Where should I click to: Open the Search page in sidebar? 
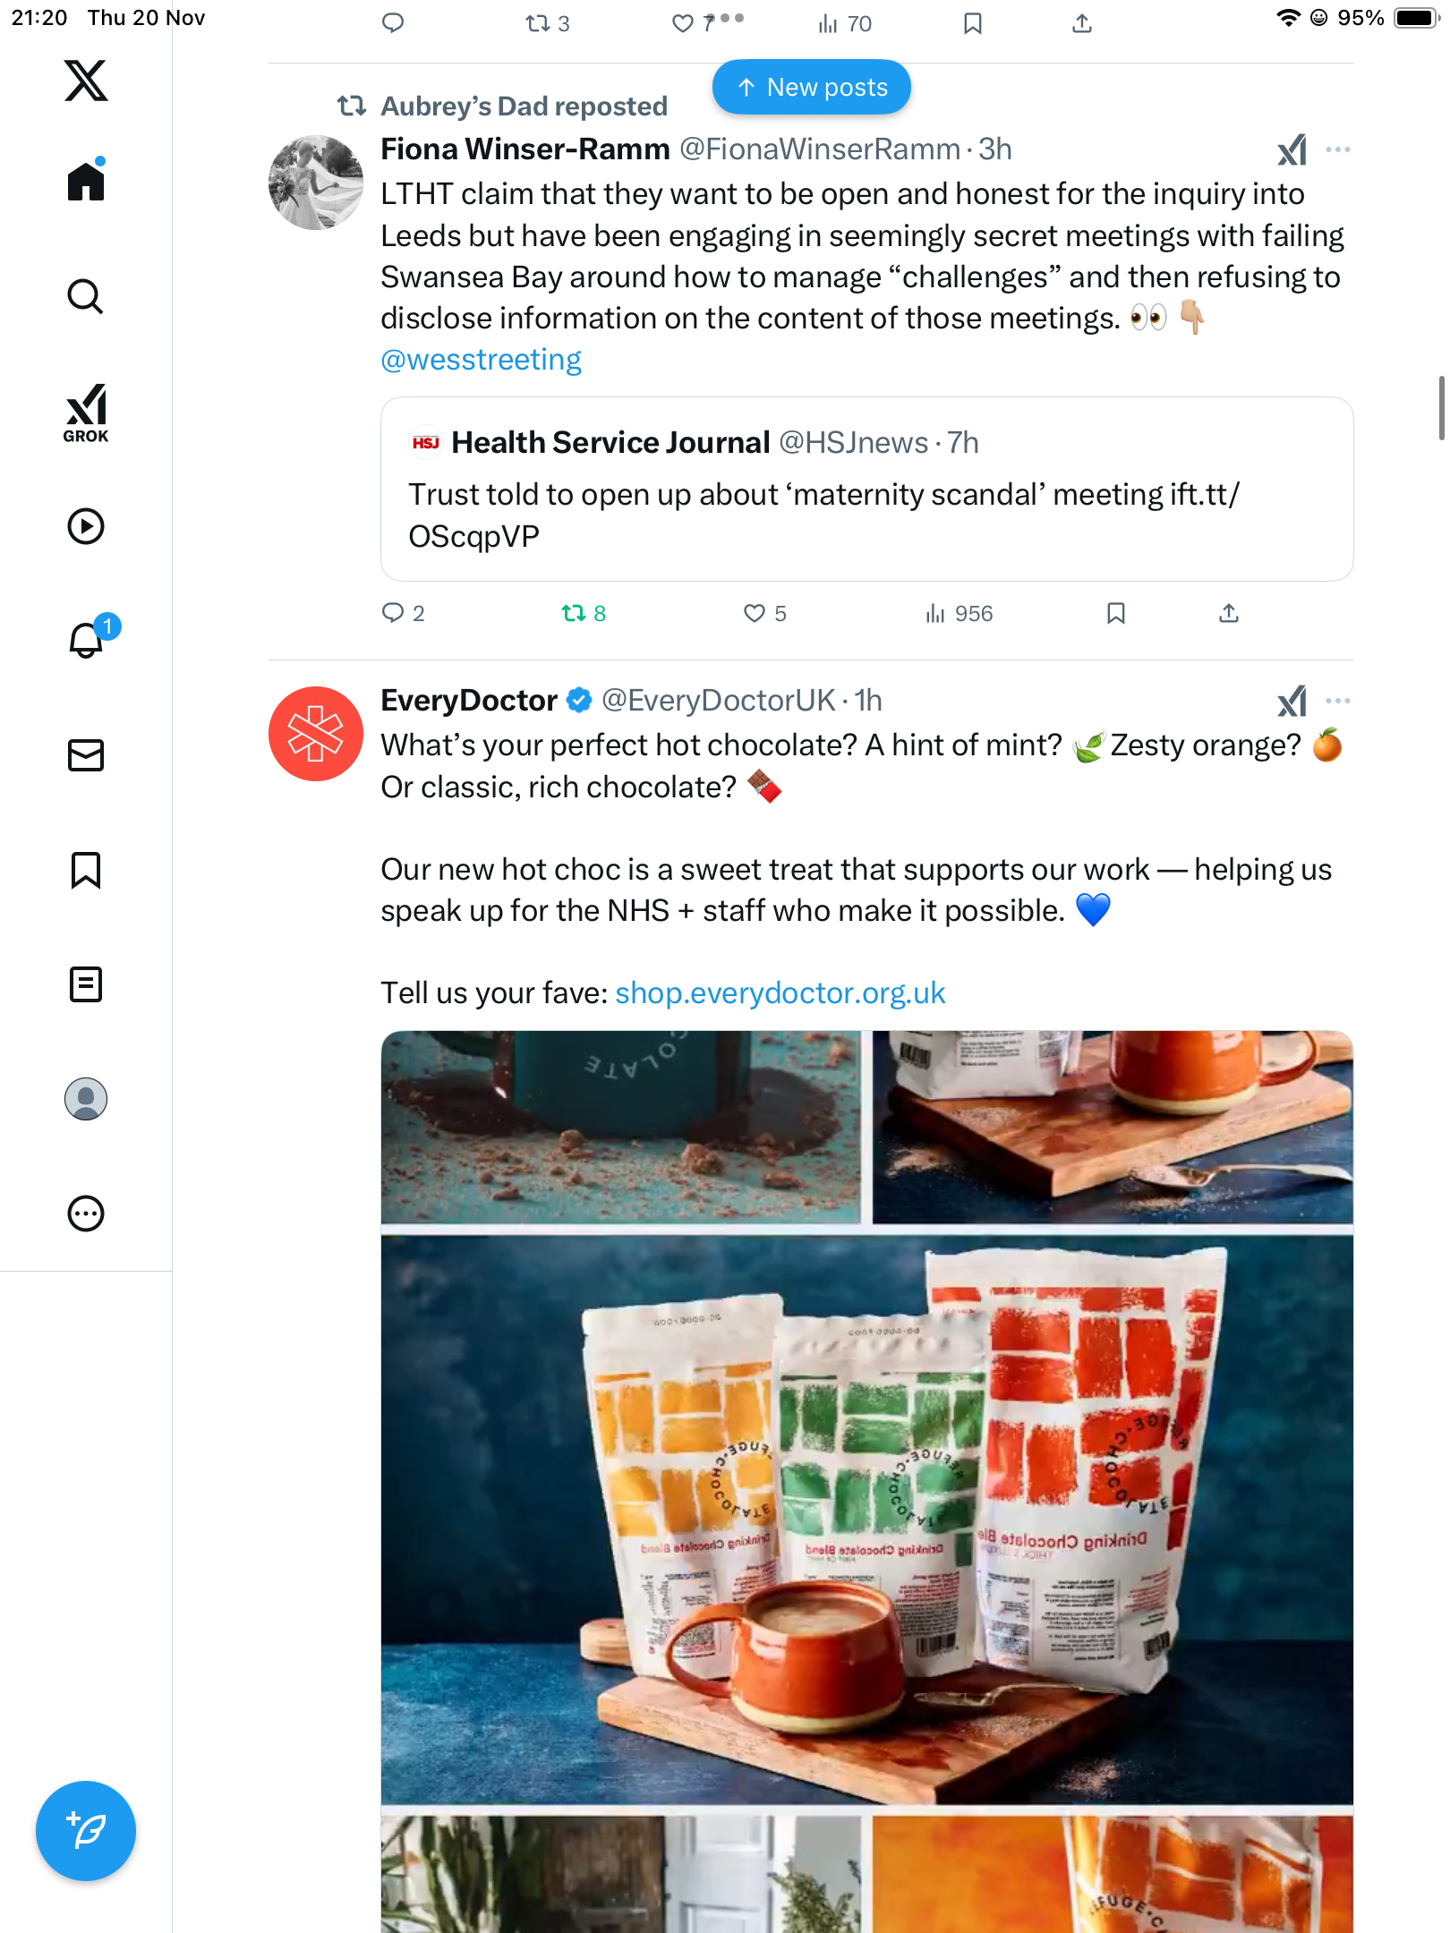[86, 296]
